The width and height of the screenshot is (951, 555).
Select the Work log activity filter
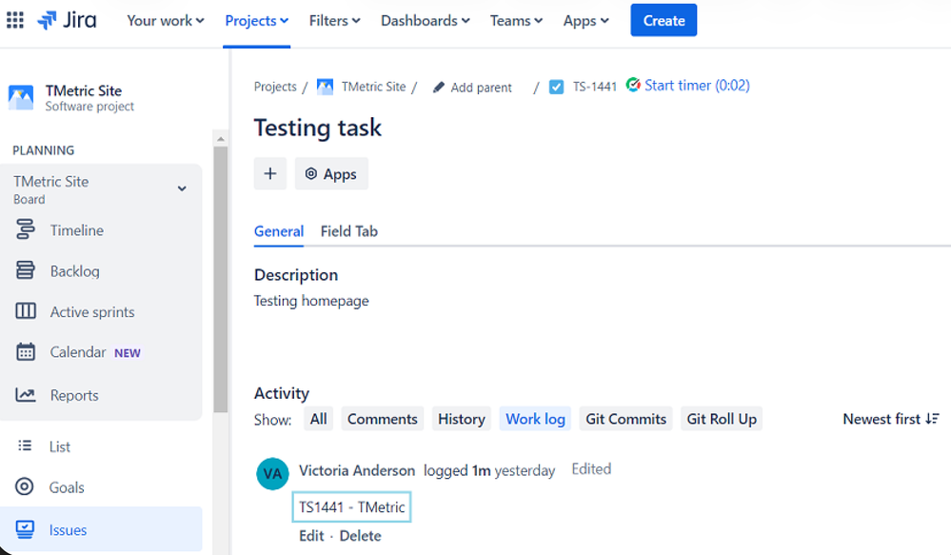click(535, 419)
